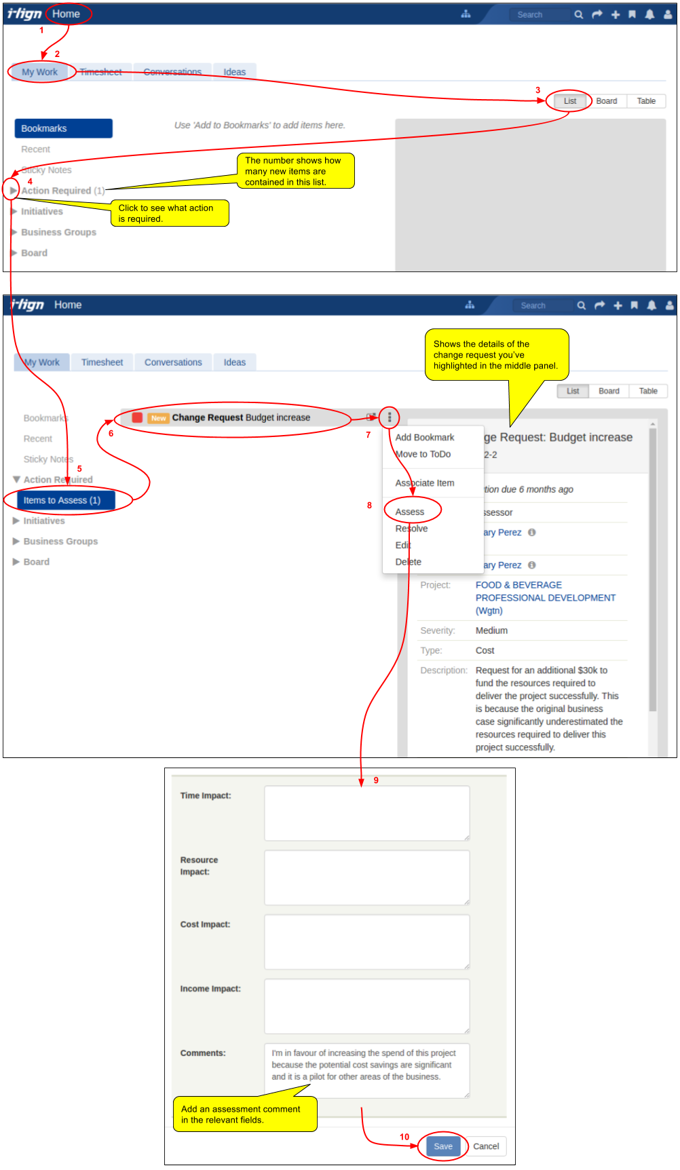Screen dimensions: 680x1170
Task: Open user profile icon in top screenshot header
Action: click(x=668, y=14)
